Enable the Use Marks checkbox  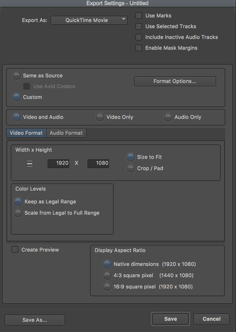click(x=139, y=16)
